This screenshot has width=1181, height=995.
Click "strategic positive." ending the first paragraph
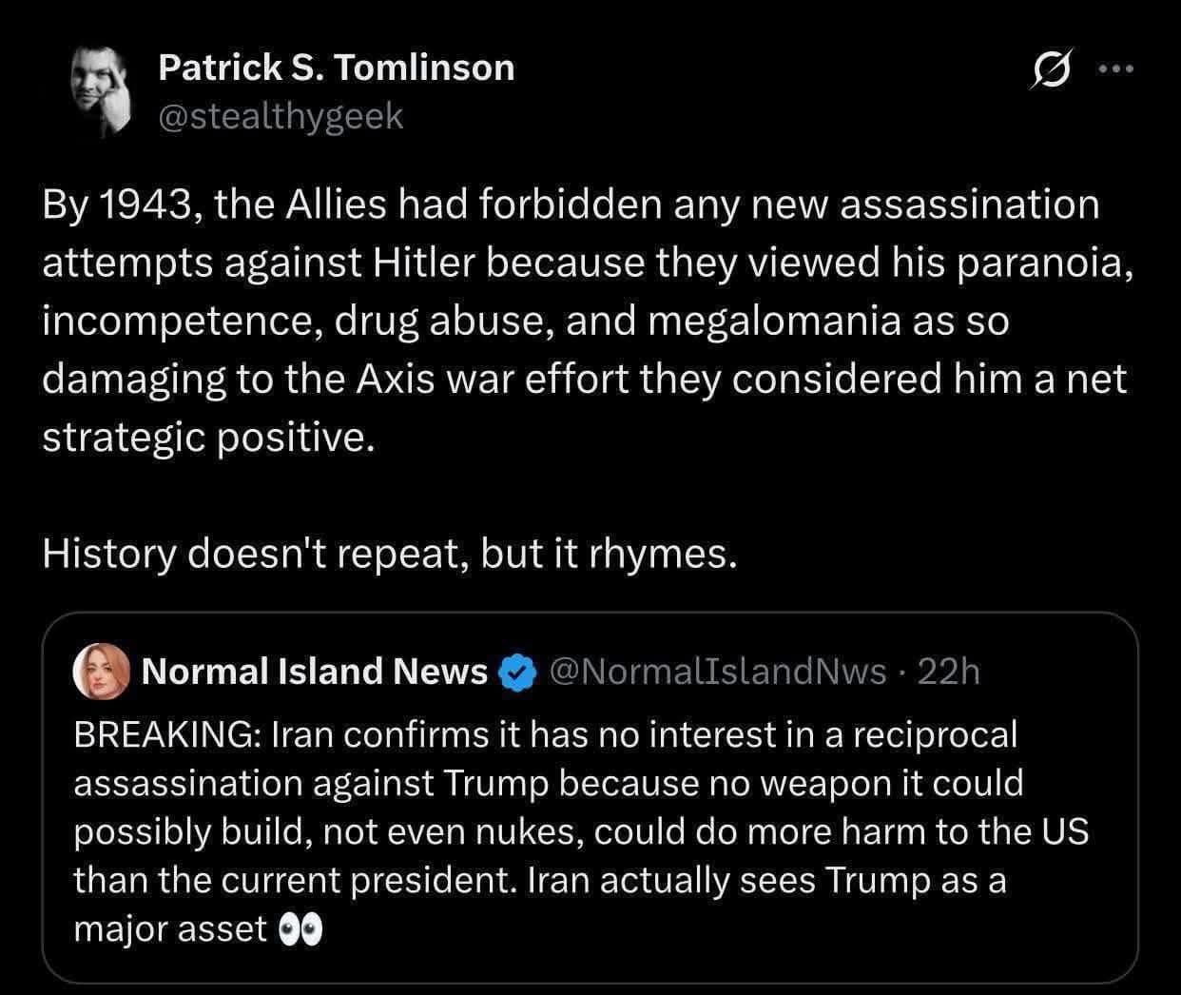[x=203, y=437]
